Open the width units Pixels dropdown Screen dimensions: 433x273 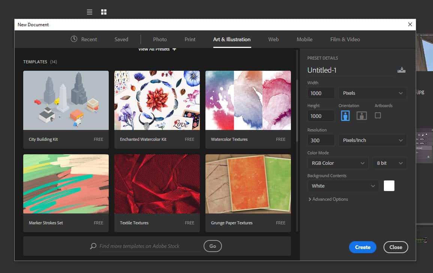[372, 93]
